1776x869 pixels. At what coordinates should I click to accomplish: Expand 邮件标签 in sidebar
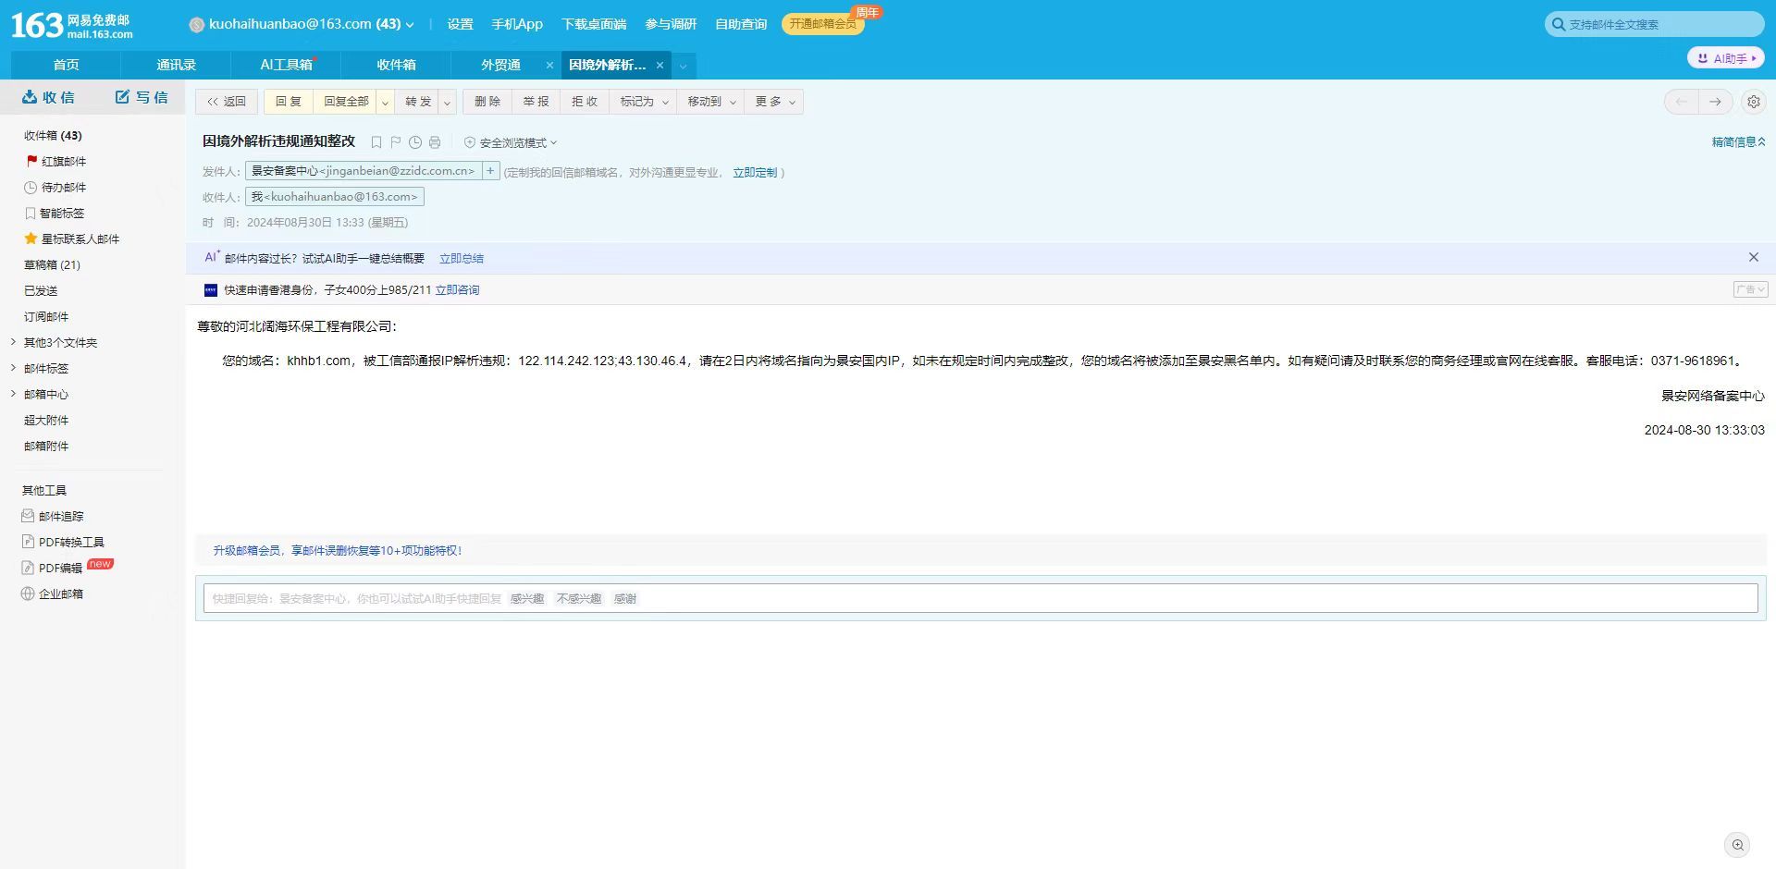click(x=13, y=368)
